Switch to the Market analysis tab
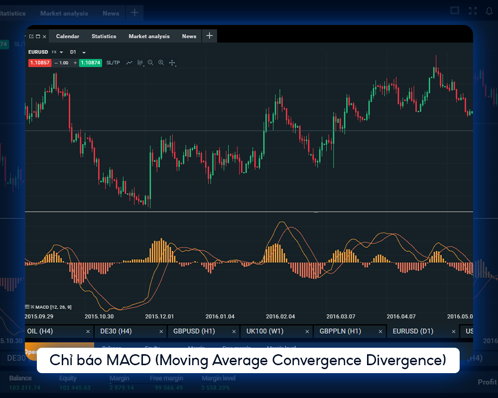The width and height of the screenshot is (498, 398). 149,36
